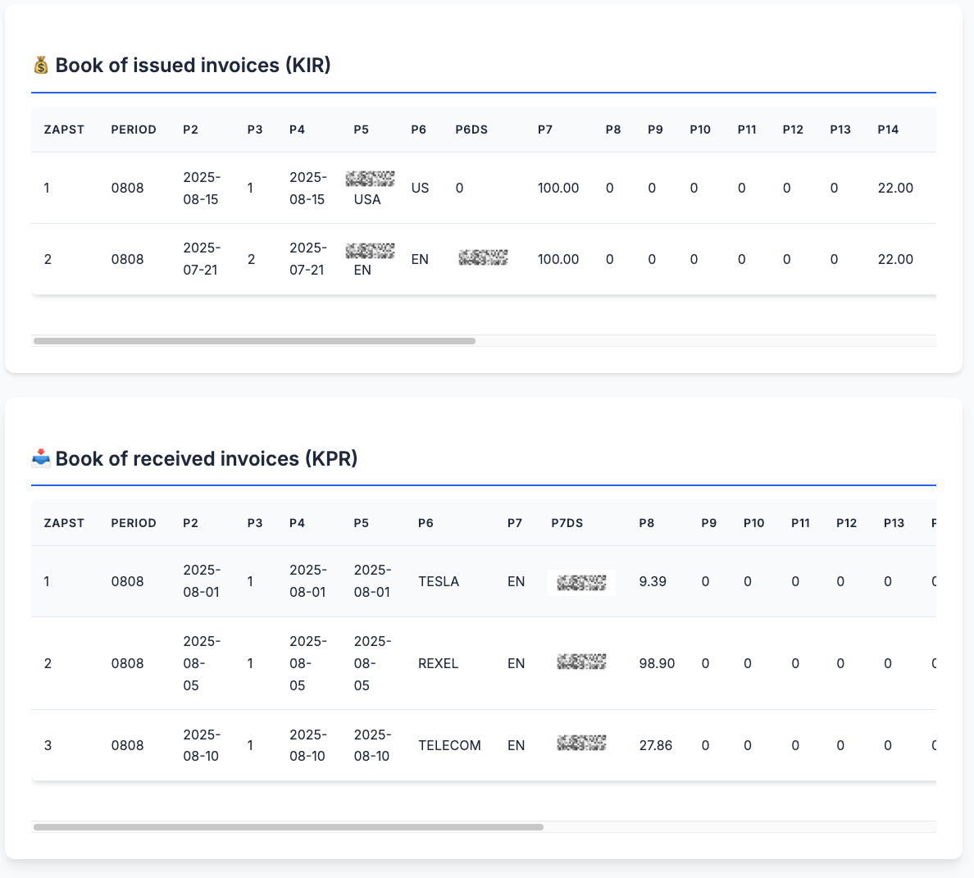The height and width of the screenshot is (878, 974).
Task: Open the Book of issued invoices heading
Action: click(x=193, y=65)
